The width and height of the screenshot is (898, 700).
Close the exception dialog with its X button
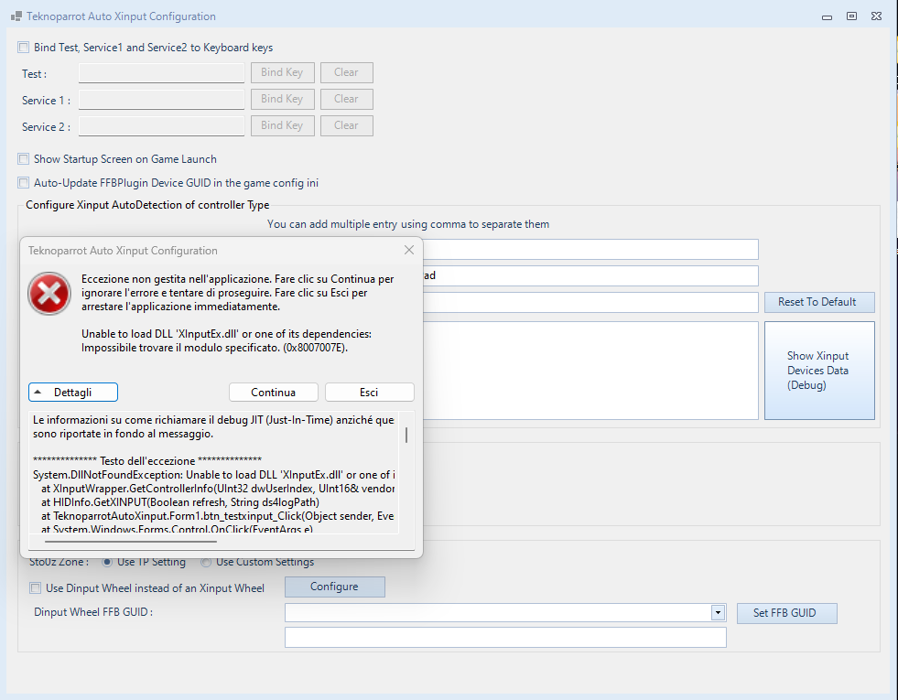click(409, 250)
